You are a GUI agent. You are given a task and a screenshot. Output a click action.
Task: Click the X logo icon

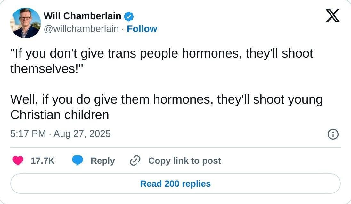(x=333, y=16)
